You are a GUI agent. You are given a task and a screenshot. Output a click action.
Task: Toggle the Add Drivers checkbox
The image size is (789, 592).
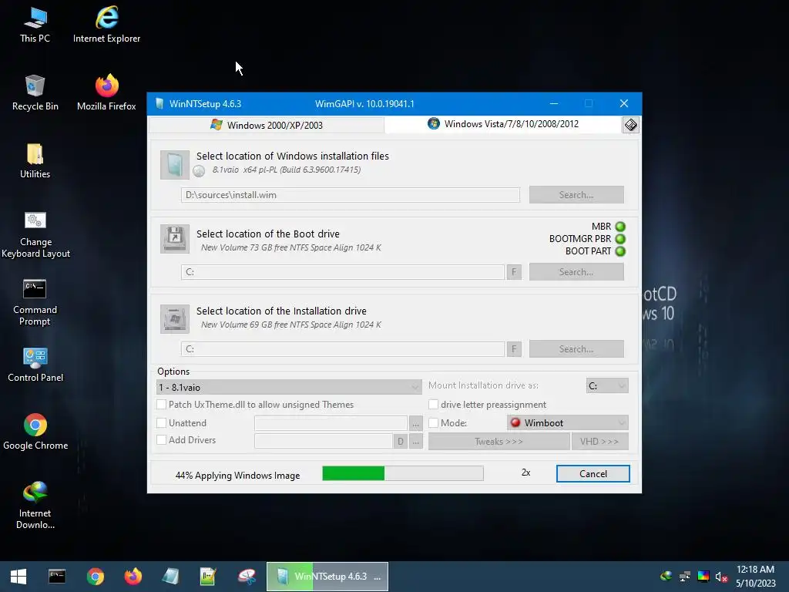pos(162,440)
